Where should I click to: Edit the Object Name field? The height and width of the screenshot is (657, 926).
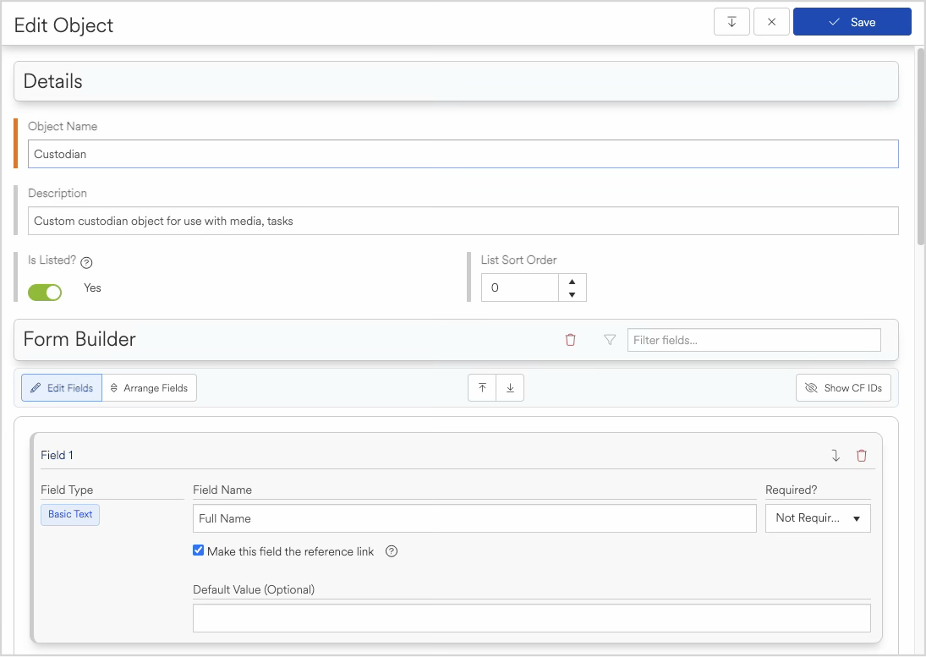click(x=463, y=154)
